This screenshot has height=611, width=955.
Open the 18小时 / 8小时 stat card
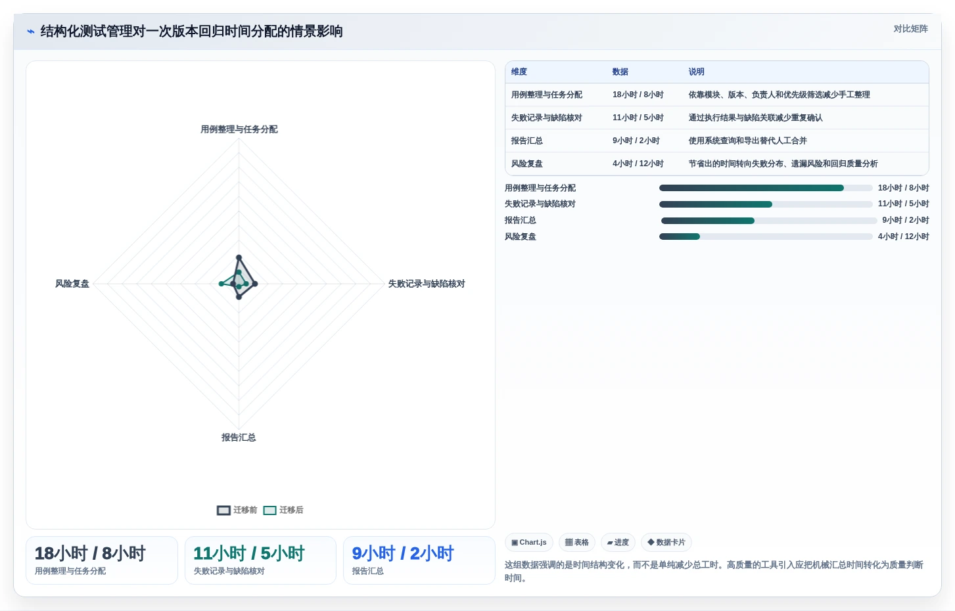point(102,560)
